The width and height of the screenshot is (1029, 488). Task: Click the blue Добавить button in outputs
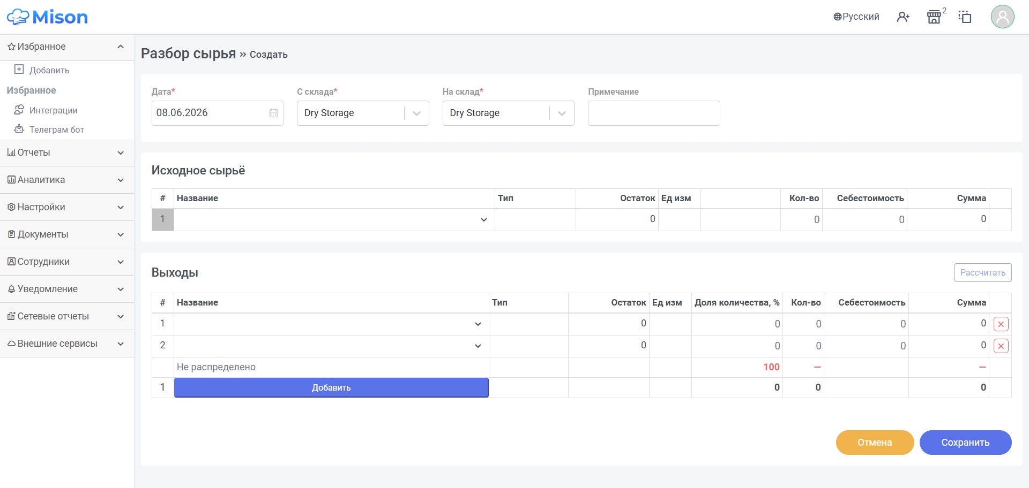click(x=331, y=387)
